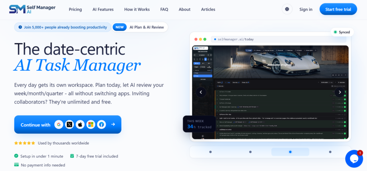Open the FAQ section

tap(164, 9)
